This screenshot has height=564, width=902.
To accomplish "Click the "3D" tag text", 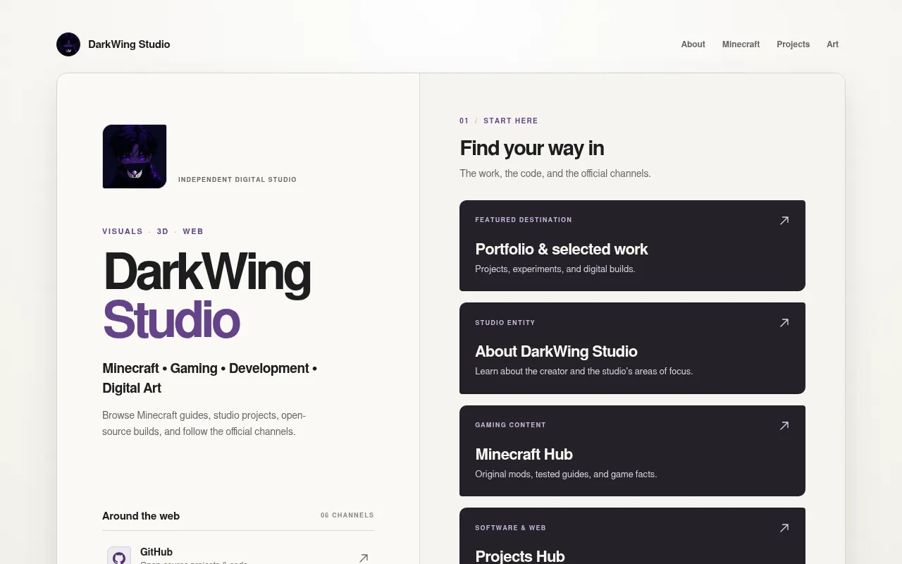I will 163,231.
